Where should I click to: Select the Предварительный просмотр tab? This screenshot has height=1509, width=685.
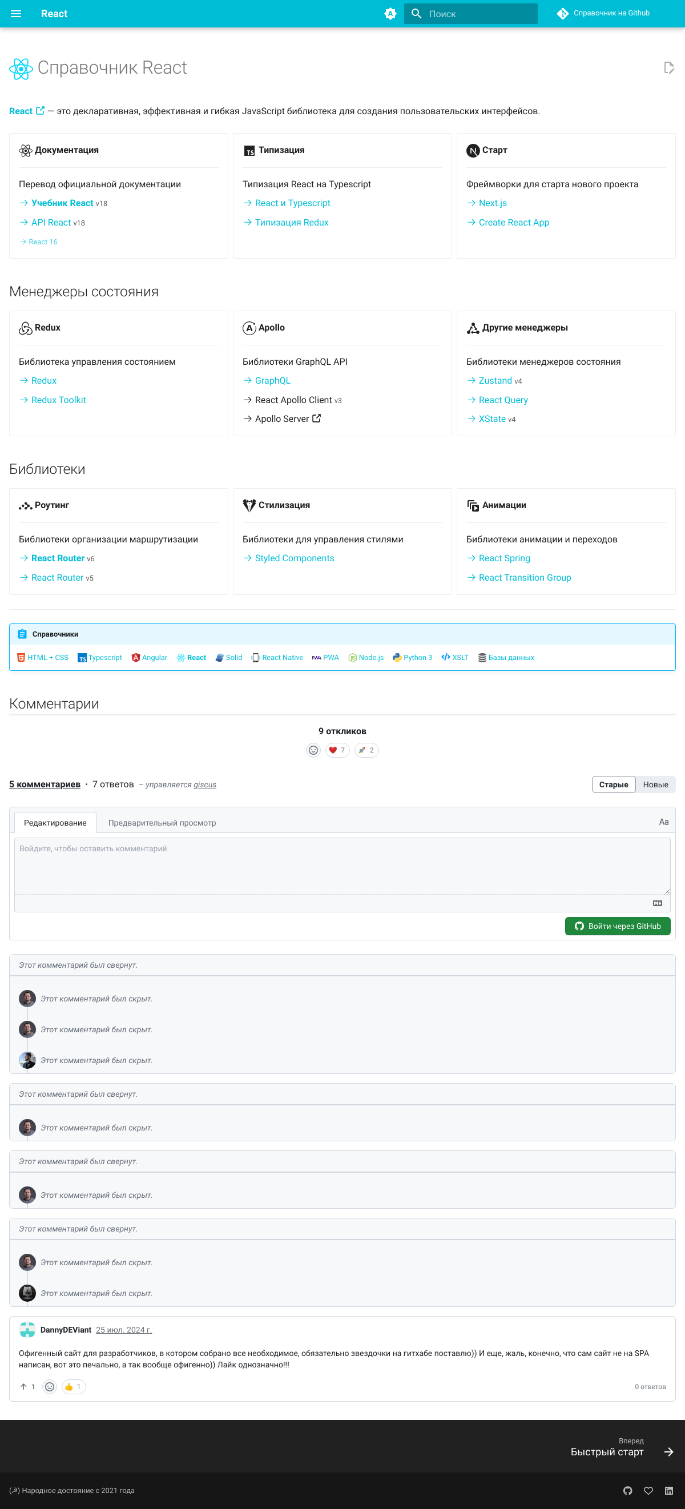162,823
